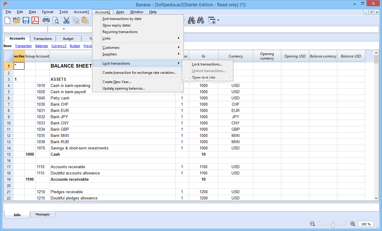Expand the Suppliers submenu
382x231 pixels.
138,54
